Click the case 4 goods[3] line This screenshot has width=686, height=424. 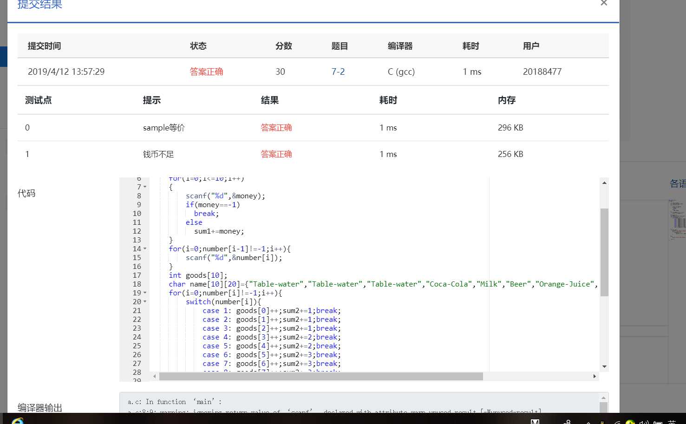[272, 337]
